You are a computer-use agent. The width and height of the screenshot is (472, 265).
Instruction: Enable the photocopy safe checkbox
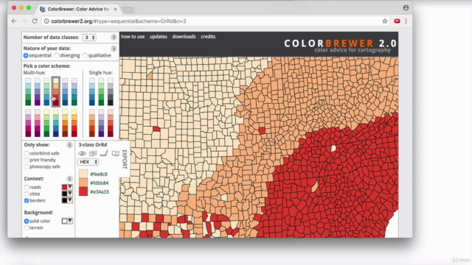pyautogui.click(x=27, y=167)
